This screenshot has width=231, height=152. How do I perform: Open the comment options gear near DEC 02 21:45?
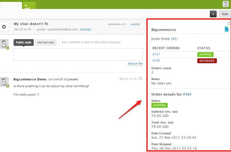pos(140,78)
